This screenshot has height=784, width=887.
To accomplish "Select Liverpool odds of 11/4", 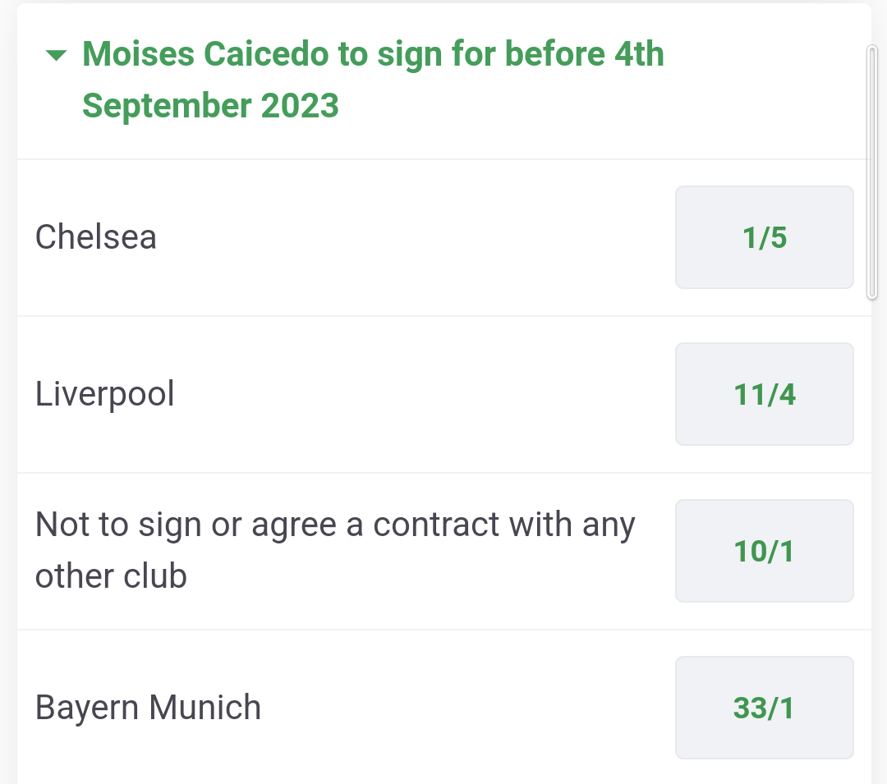I will tap(765, 394).
